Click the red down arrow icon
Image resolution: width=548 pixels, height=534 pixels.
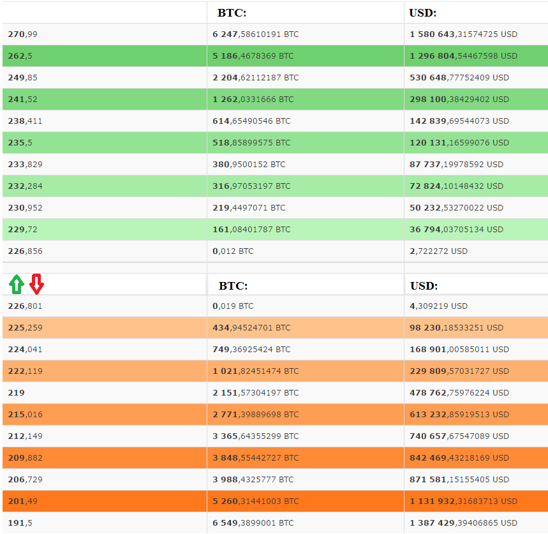(x=36, y=284)
